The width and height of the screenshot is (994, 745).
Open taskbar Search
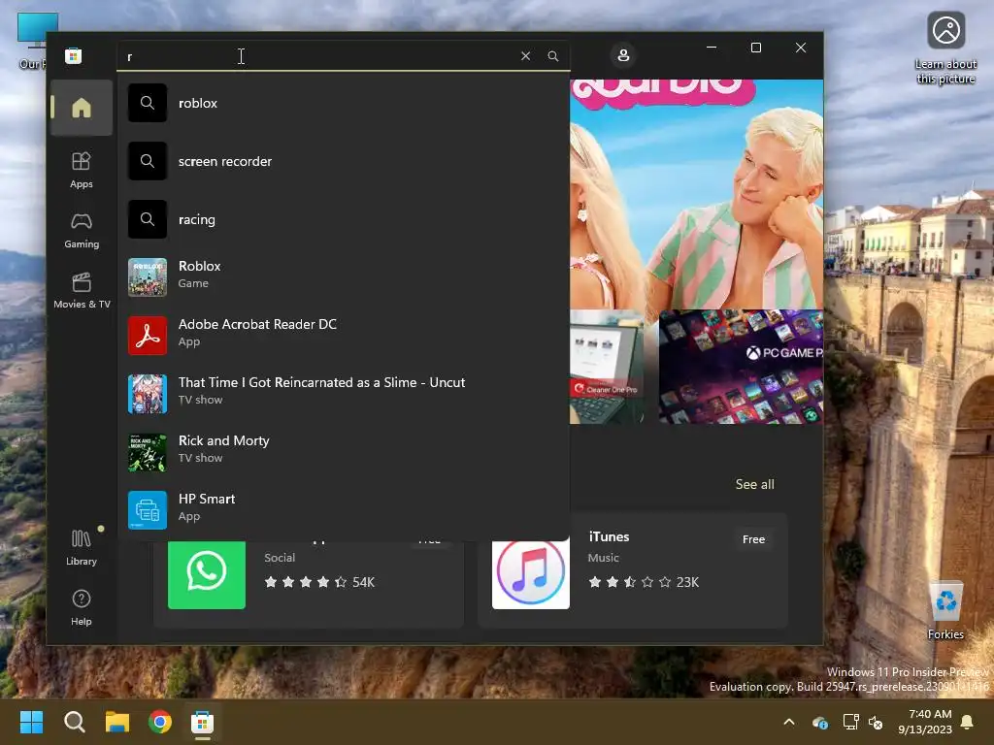click(x=74, y=722)
